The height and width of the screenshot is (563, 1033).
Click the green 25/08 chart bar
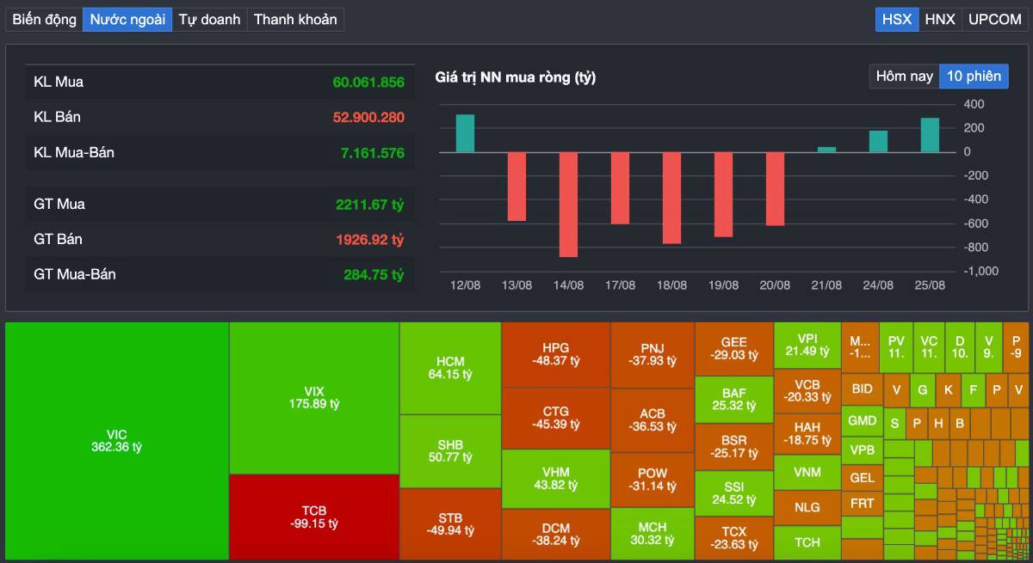(930, 135)
